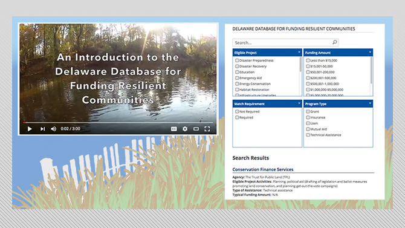Viewport: 405px width, 228px height.
Task: Collapse the Funding Amount filter arrow
Action: 370,52
